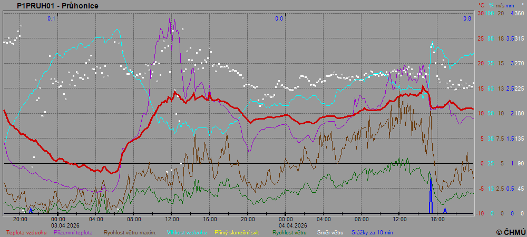Click the 'Teplota vzduchu' legend label

(x=26, y=232)
